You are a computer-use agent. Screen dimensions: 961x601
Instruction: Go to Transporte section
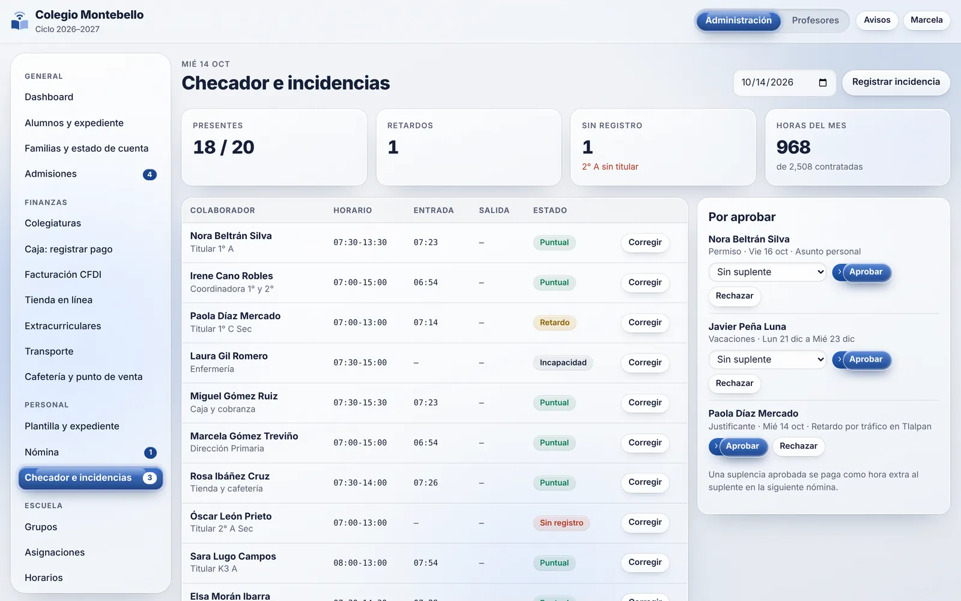coord(91,352)
